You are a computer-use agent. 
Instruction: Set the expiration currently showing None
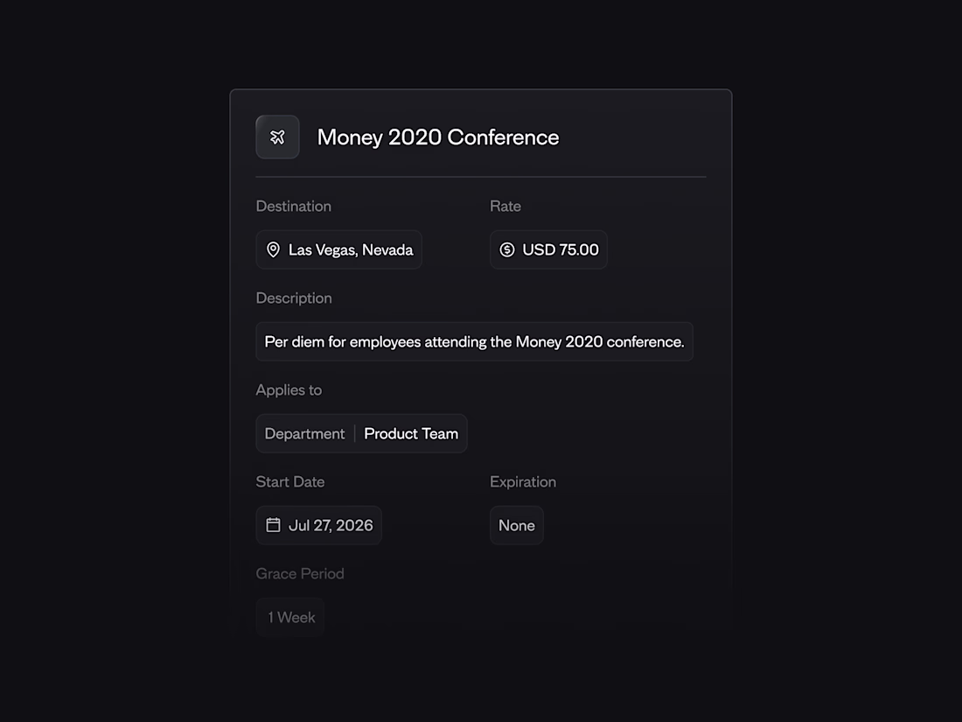point(516,525)
